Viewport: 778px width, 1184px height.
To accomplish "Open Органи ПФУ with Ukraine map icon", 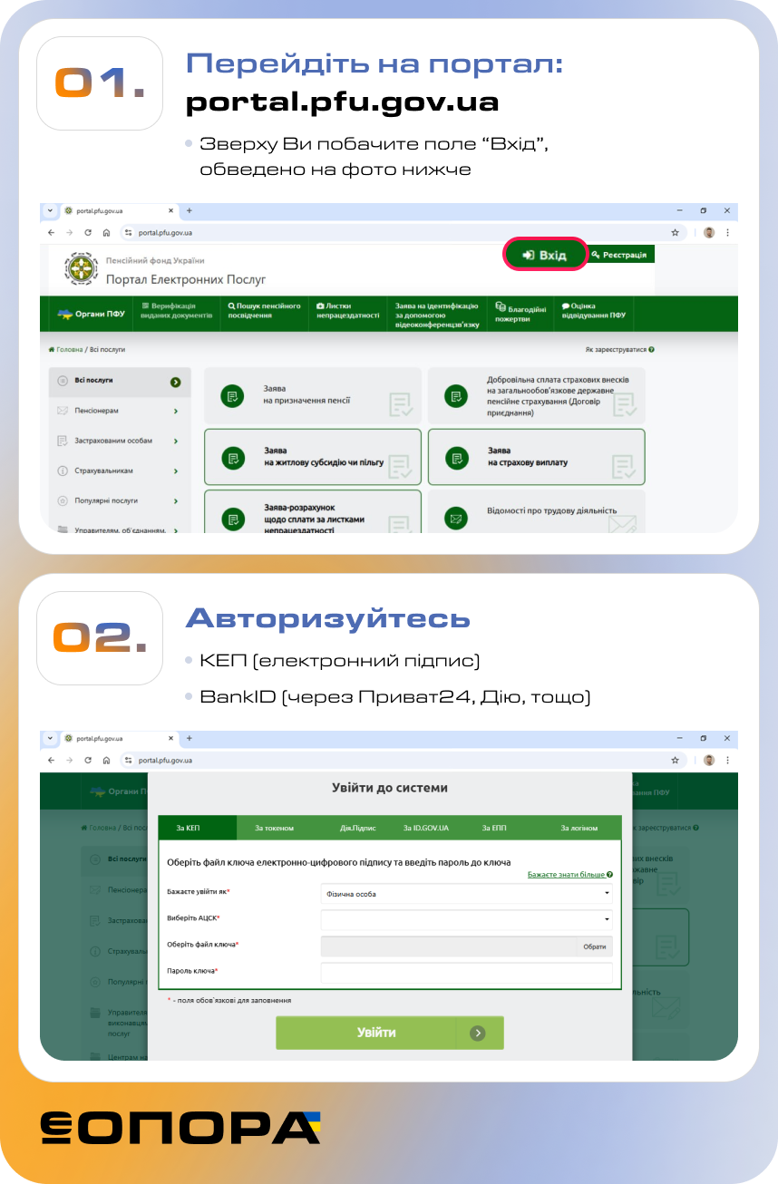I will 91,315.
